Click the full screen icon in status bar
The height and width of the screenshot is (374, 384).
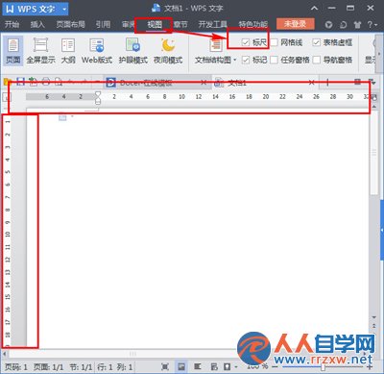(165, 366)
